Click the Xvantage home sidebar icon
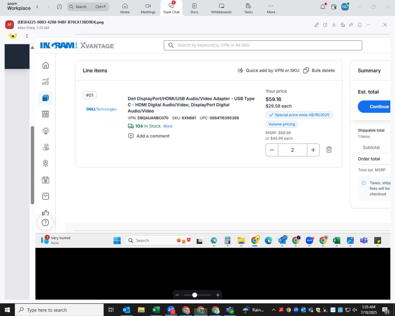The image size is (395, 316). [46, 65]
